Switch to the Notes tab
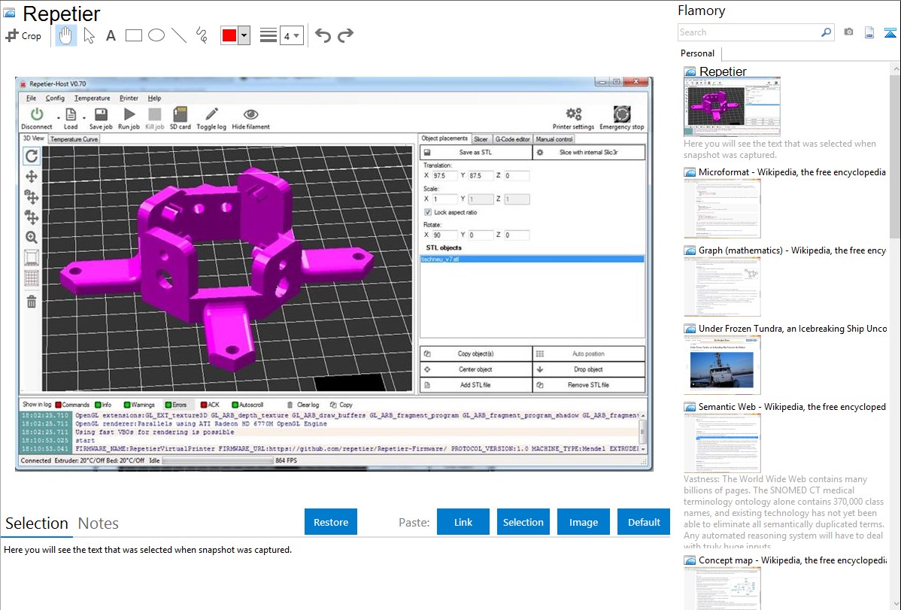The width and height of the screenshot is (901, 610). pos(99,524)
